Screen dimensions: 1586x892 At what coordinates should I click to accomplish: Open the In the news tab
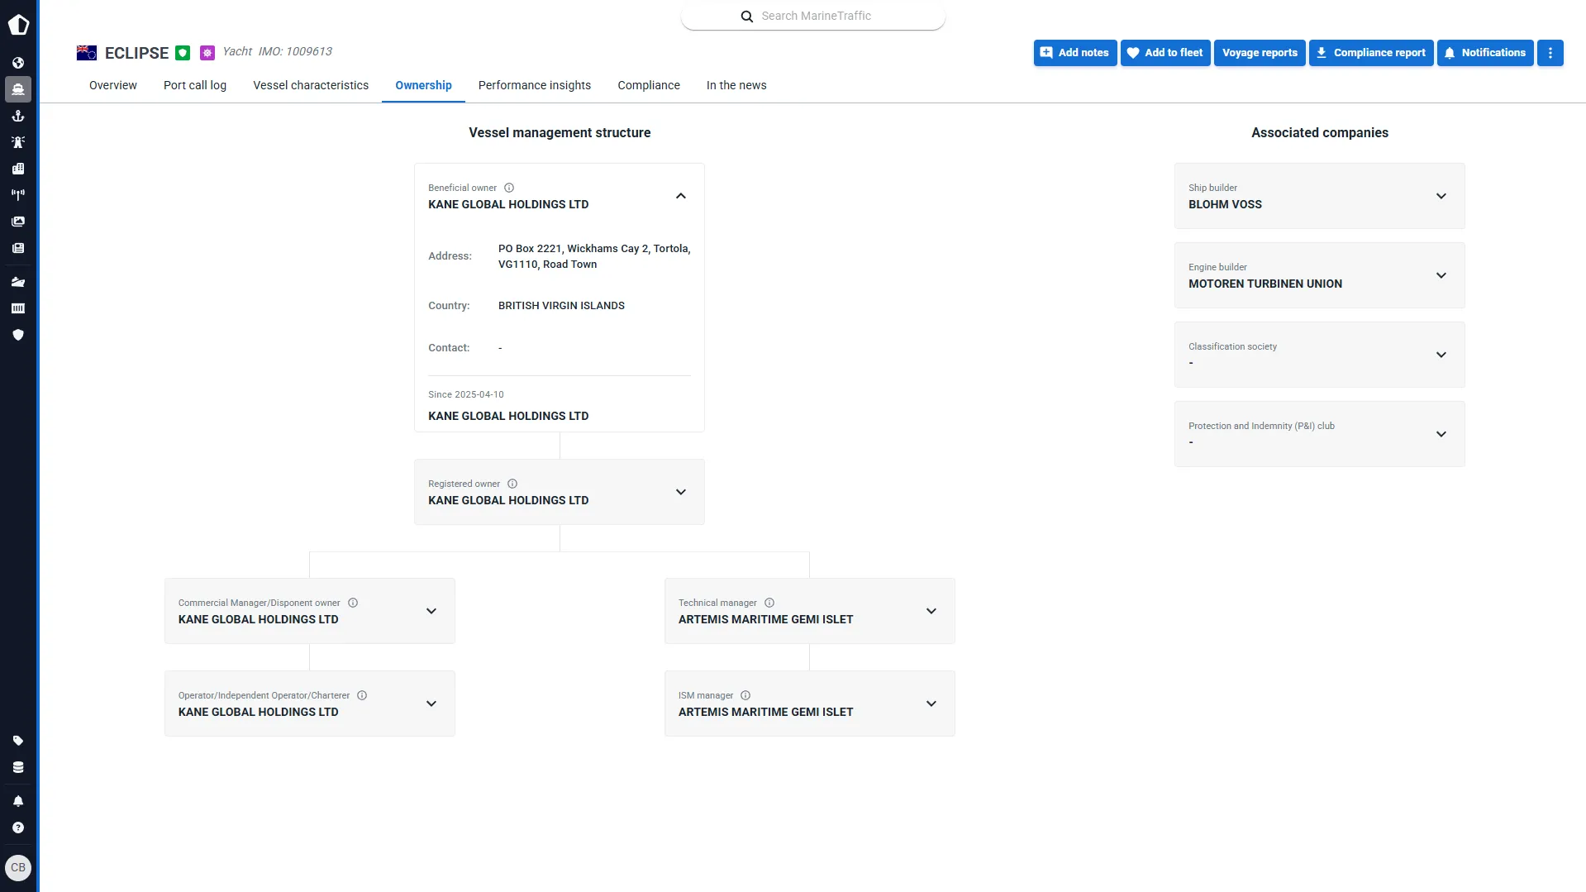pyautogui.click(x=736, y=85)
